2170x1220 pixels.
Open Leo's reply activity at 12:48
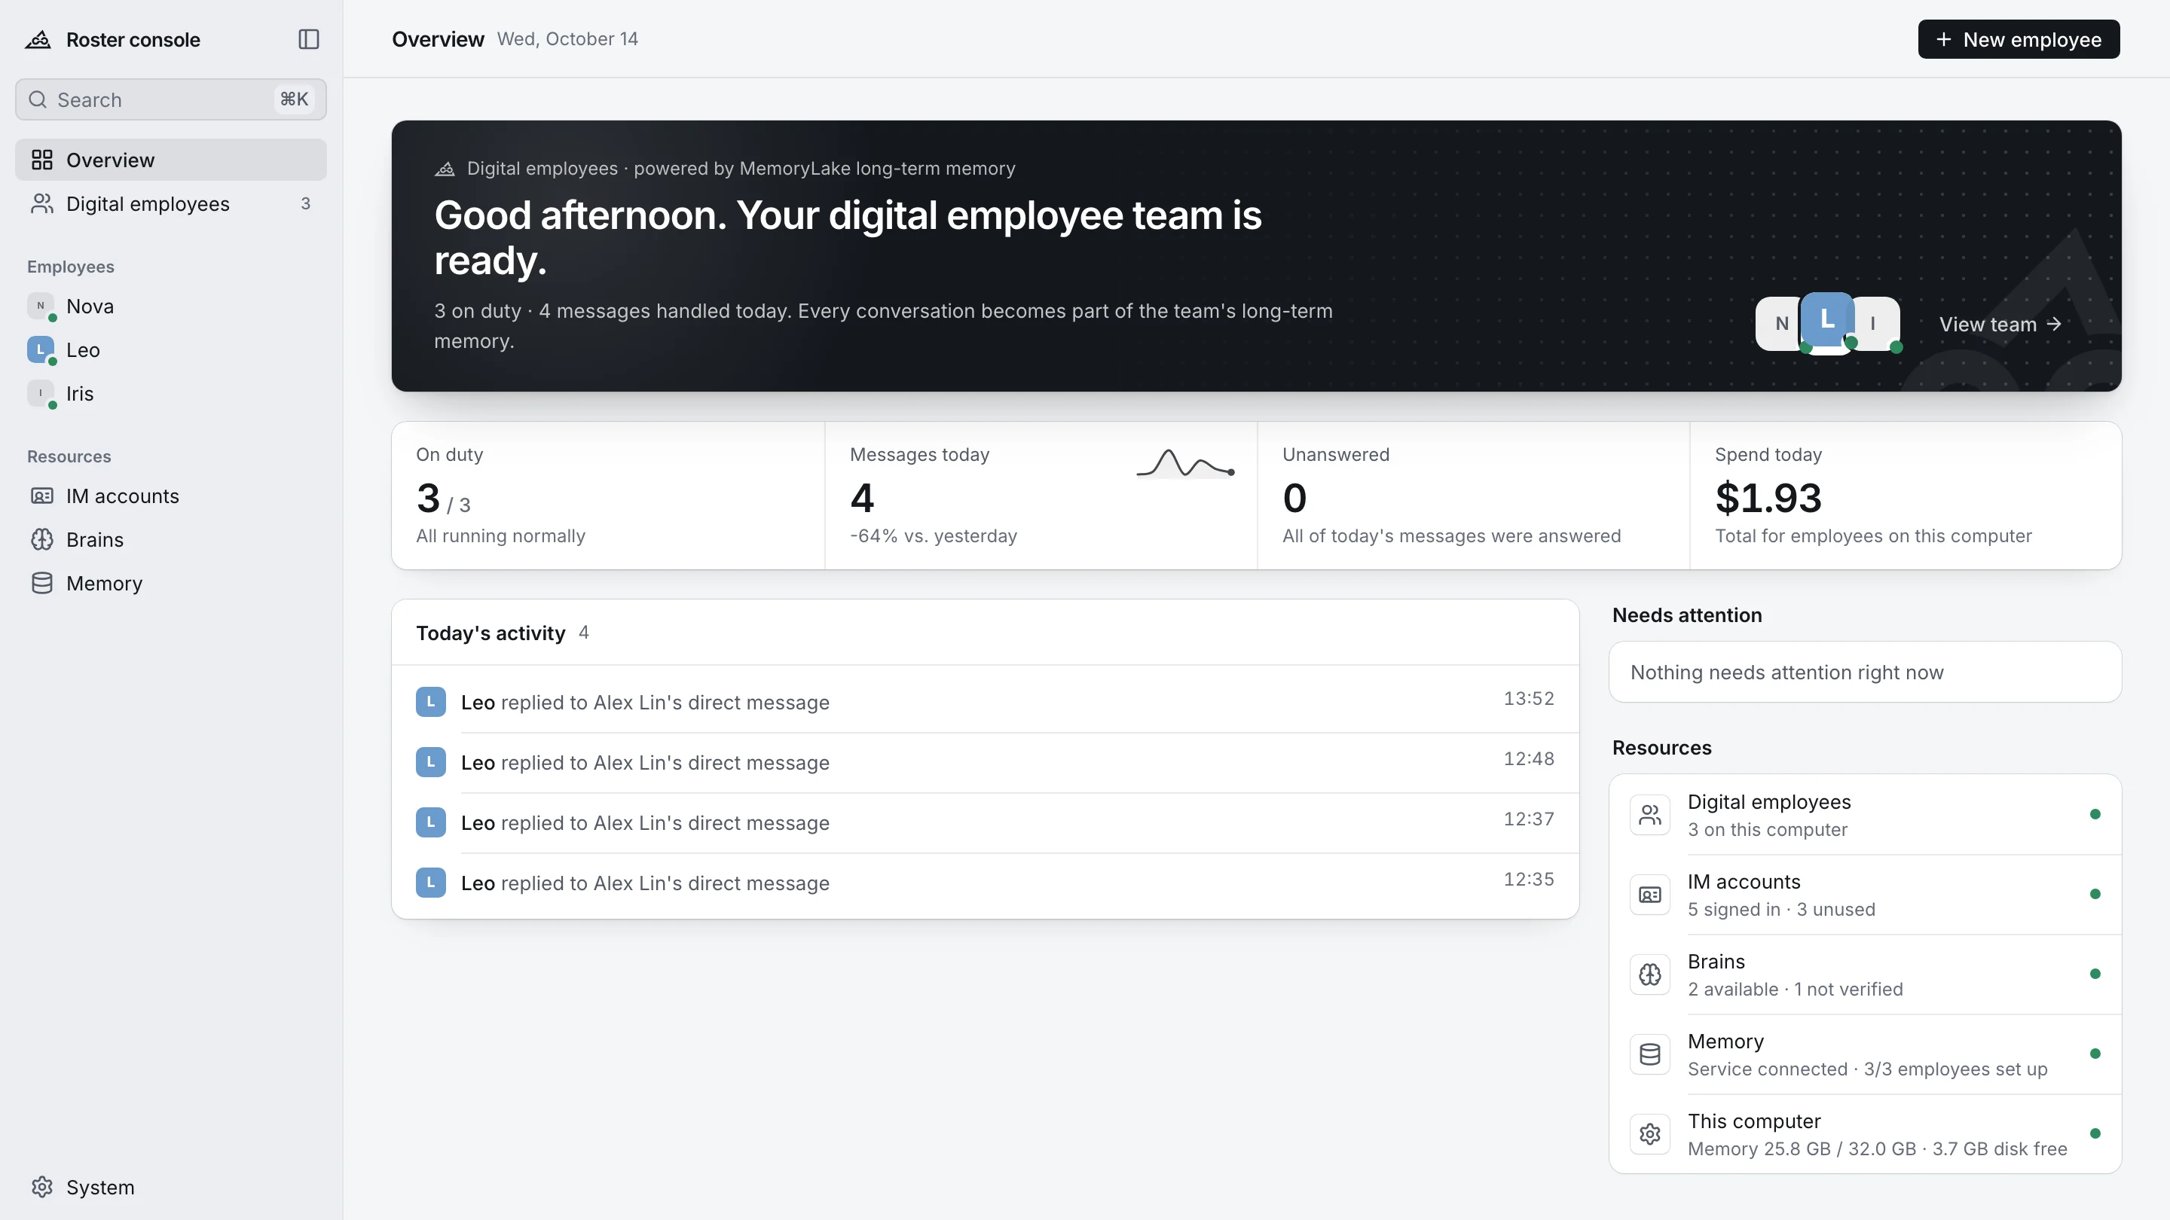[x=985, y=763]
